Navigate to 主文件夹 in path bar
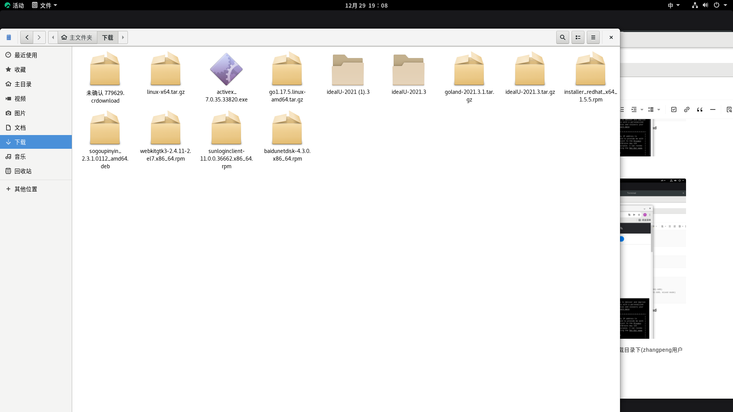The height and width of the screenshot is (412, 733). click(x=77, y=37)
